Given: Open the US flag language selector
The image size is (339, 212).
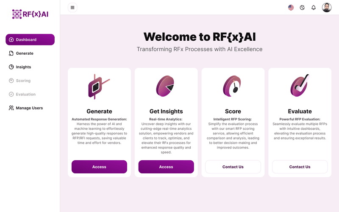Looking at the screenshot, I should 291,8.
